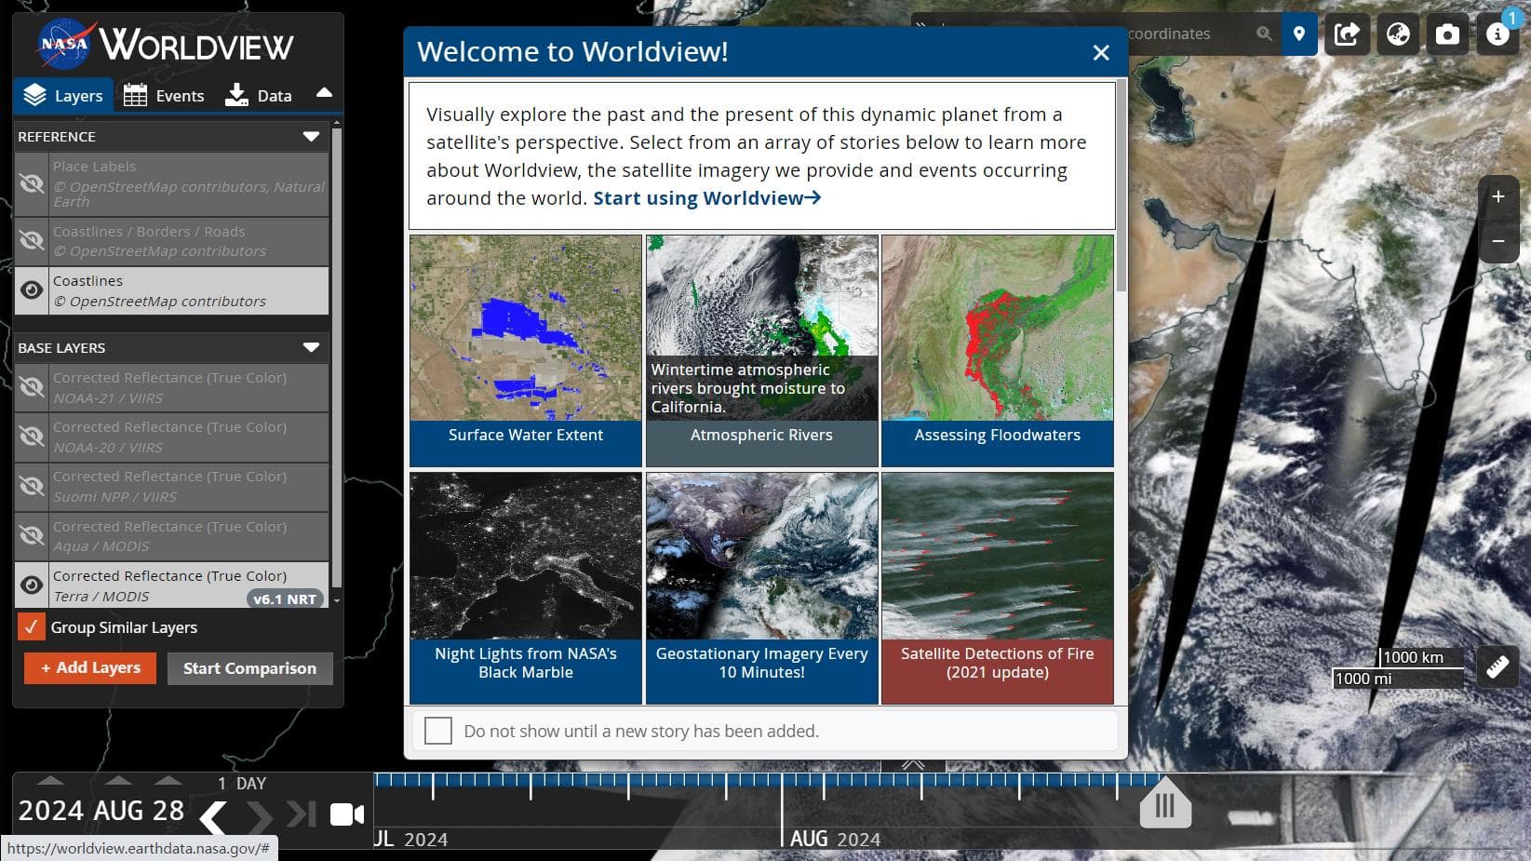Click the 1000 km scale label
1531x861 pixels.
click(x=1413, y=657)
